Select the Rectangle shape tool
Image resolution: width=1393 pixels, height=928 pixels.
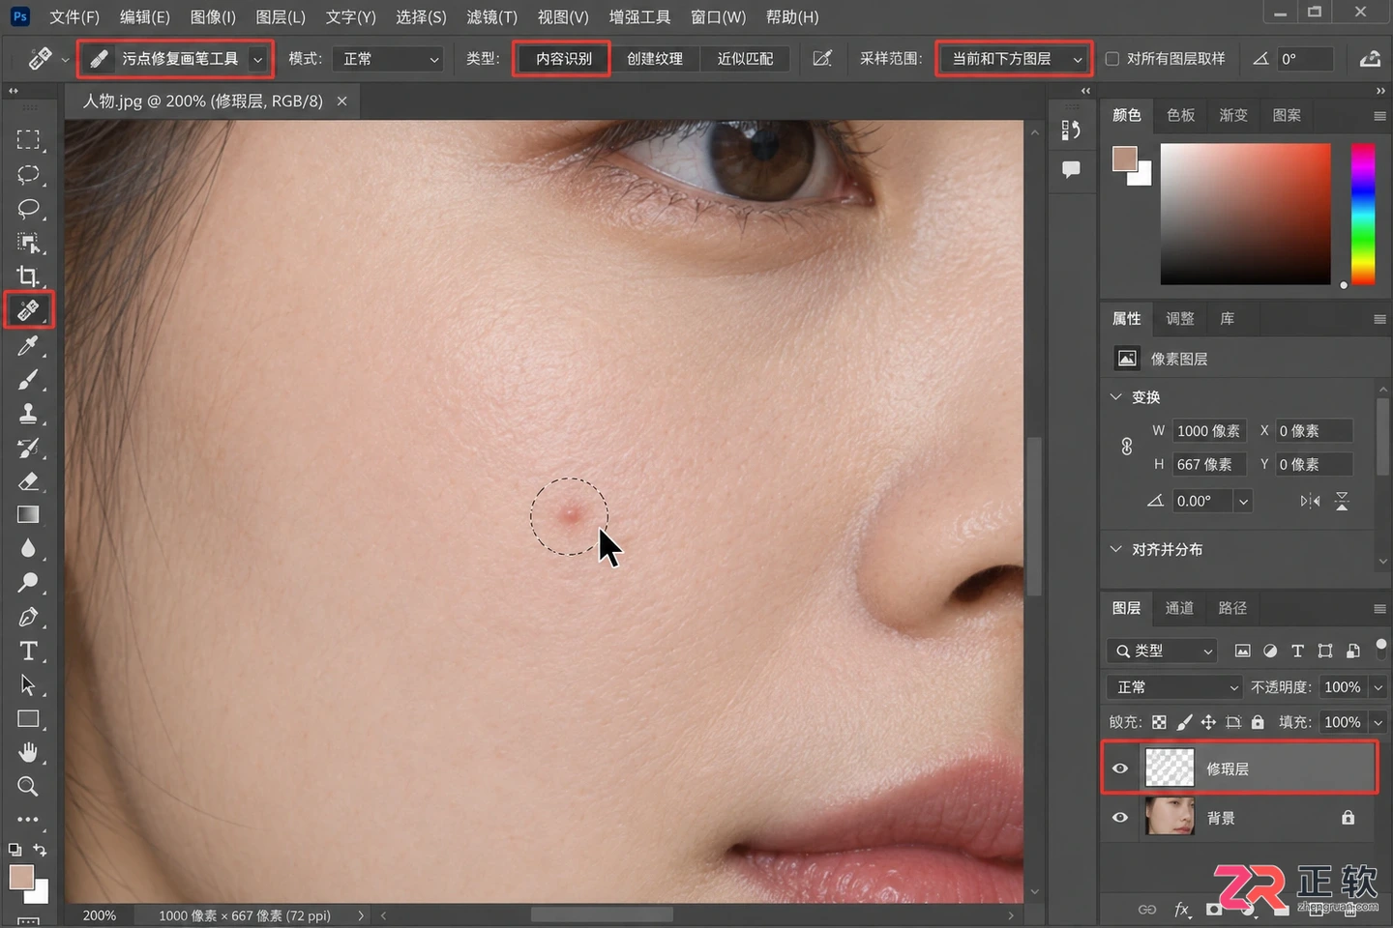[x=28, y=718]
